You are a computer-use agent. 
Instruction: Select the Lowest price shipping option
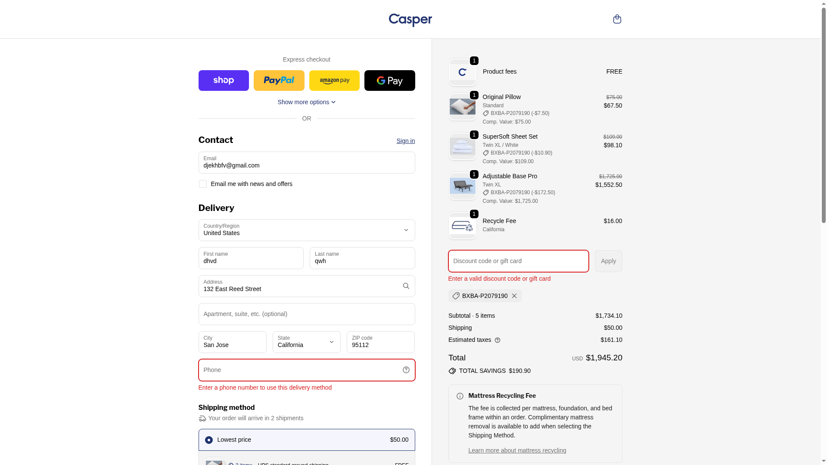coord(209,440)
